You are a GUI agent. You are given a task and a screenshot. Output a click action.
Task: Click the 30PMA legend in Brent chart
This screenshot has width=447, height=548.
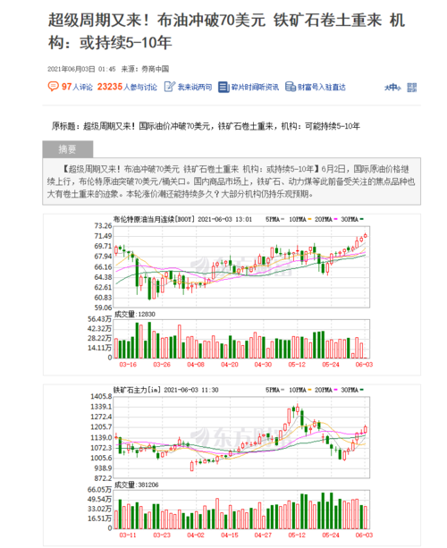pyautogui.click(x=352, y=219)
